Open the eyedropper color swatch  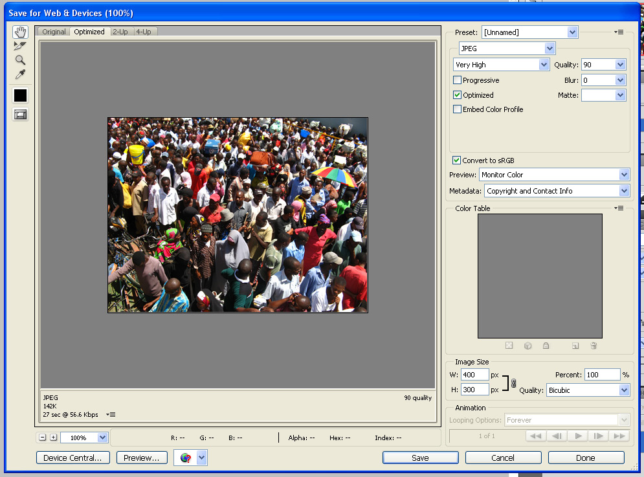tap(20, 95)
